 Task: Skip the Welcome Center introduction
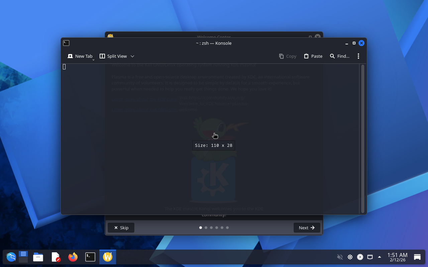click(121, 228)
